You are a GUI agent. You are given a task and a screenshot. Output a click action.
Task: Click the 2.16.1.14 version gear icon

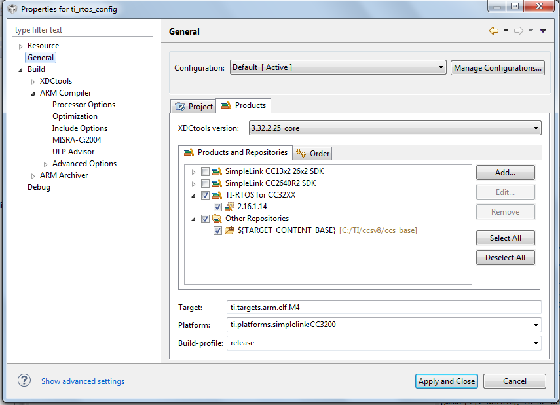point(230,207)
